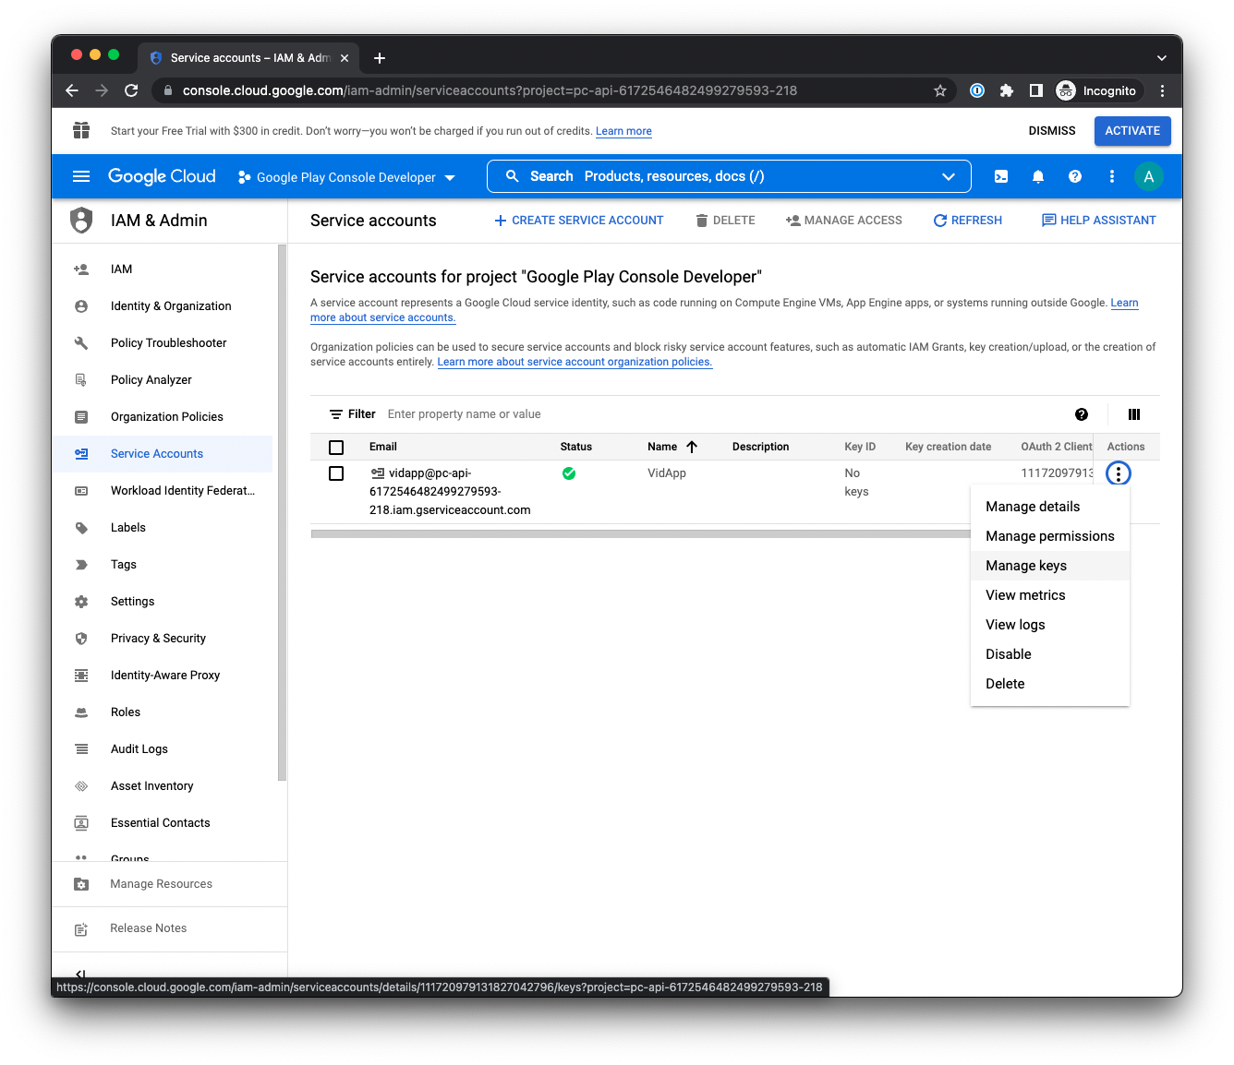Open Identity & Organization in sidebar
This screenshot has height=1065, width=1234.
163,306
